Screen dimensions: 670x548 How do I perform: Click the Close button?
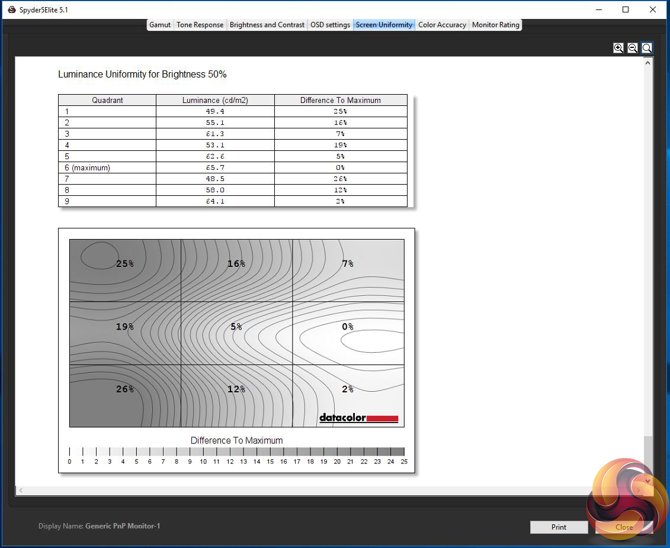click(x=624, y=527)
